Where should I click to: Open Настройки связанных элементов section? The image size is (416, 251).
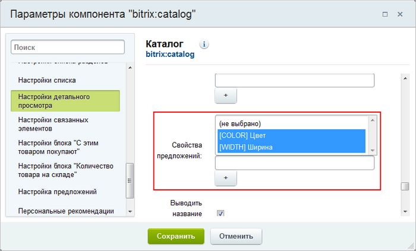click(x=53, y=124)
